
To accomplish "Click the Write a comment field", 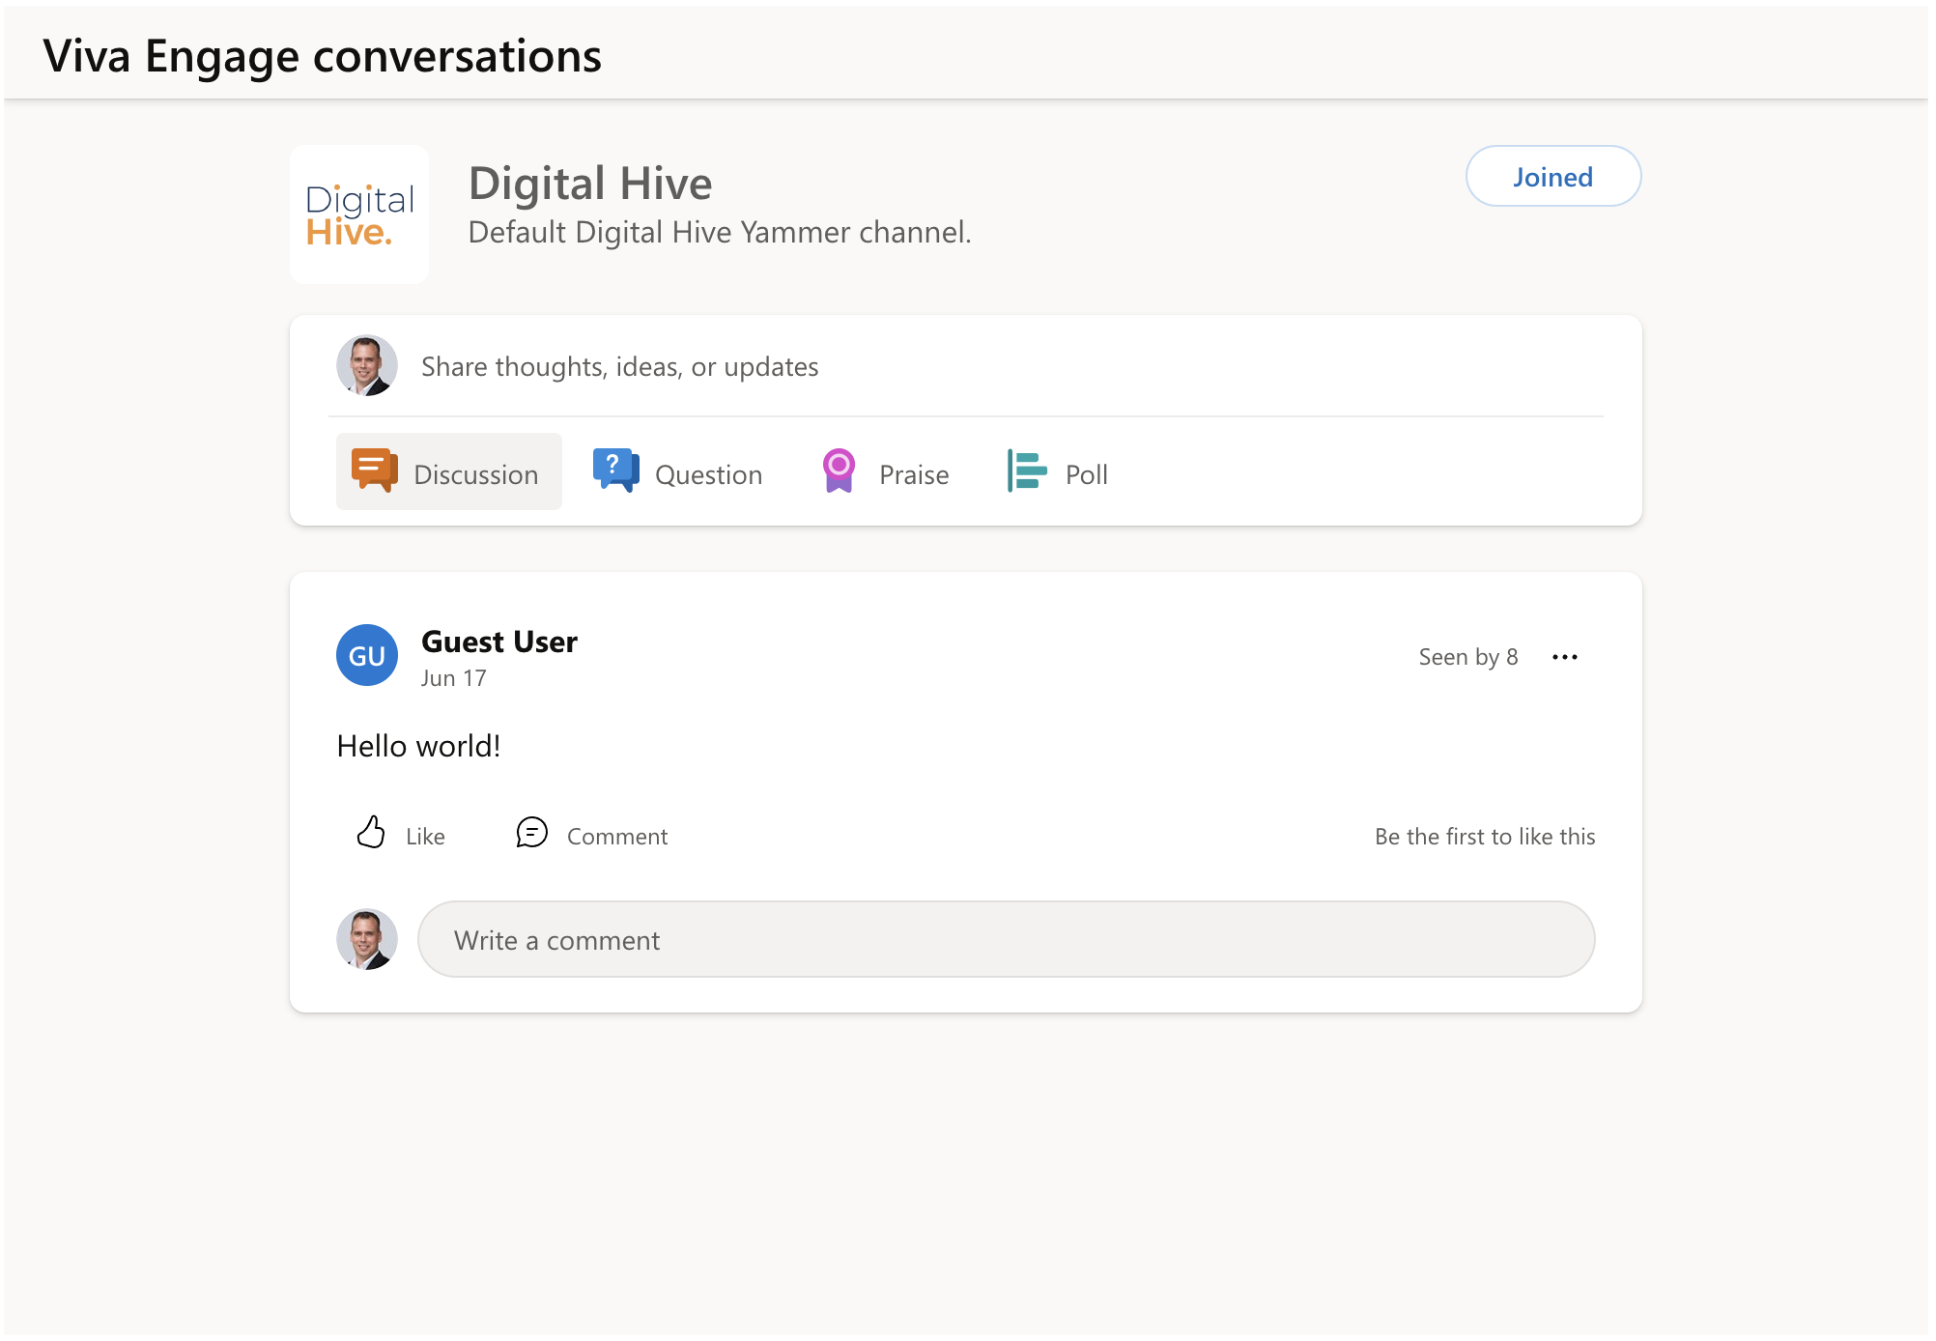I will (x=1006, y=939).
